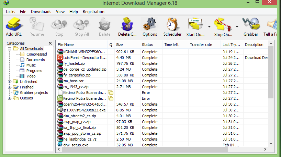Click vertical scrollbar up arrow

click(x=271, y=44)
